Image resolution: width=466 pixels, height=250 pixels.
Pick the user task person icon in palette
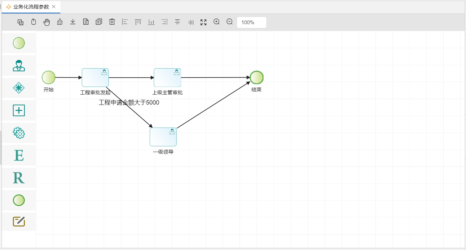tap(19, 65)
